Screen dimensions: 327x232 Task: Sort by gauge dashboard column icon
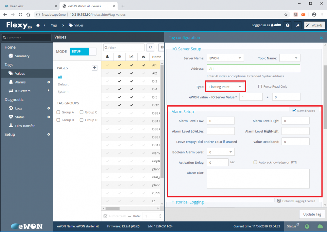144,57
